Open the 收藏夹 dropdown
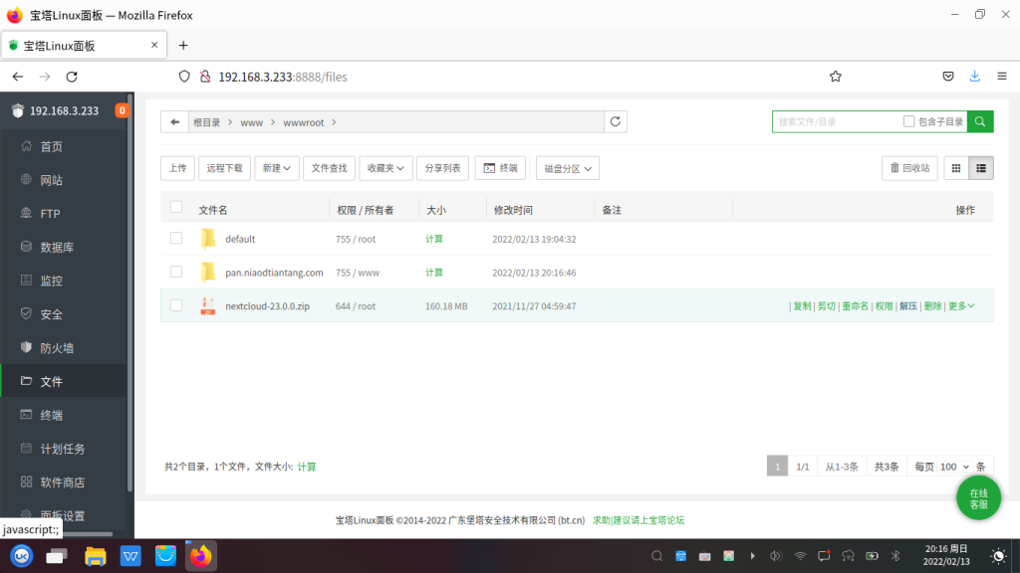The width and height of the screenshot is (1020, 573). (385, 168)
